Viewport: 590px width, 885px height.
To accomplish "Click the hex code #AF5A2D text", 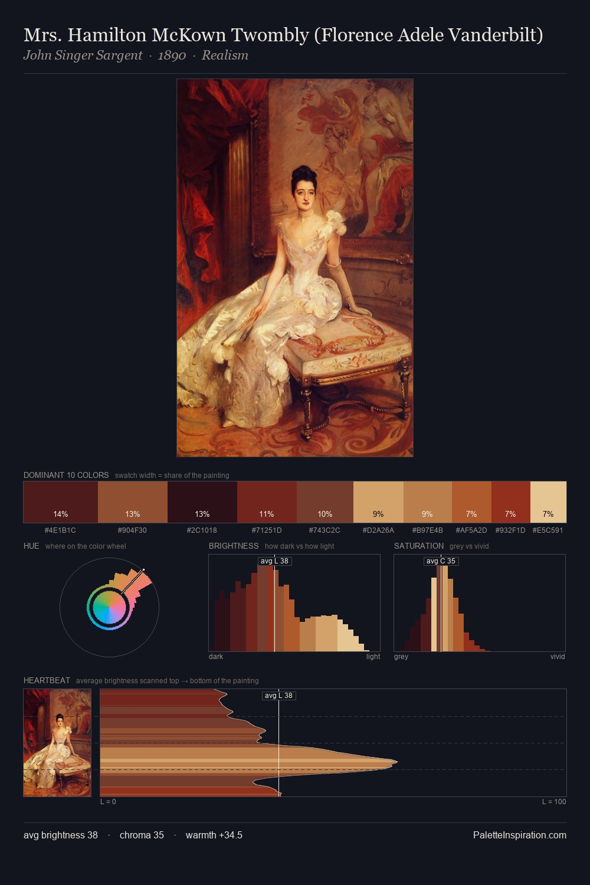I will click(x=471, y=530).
